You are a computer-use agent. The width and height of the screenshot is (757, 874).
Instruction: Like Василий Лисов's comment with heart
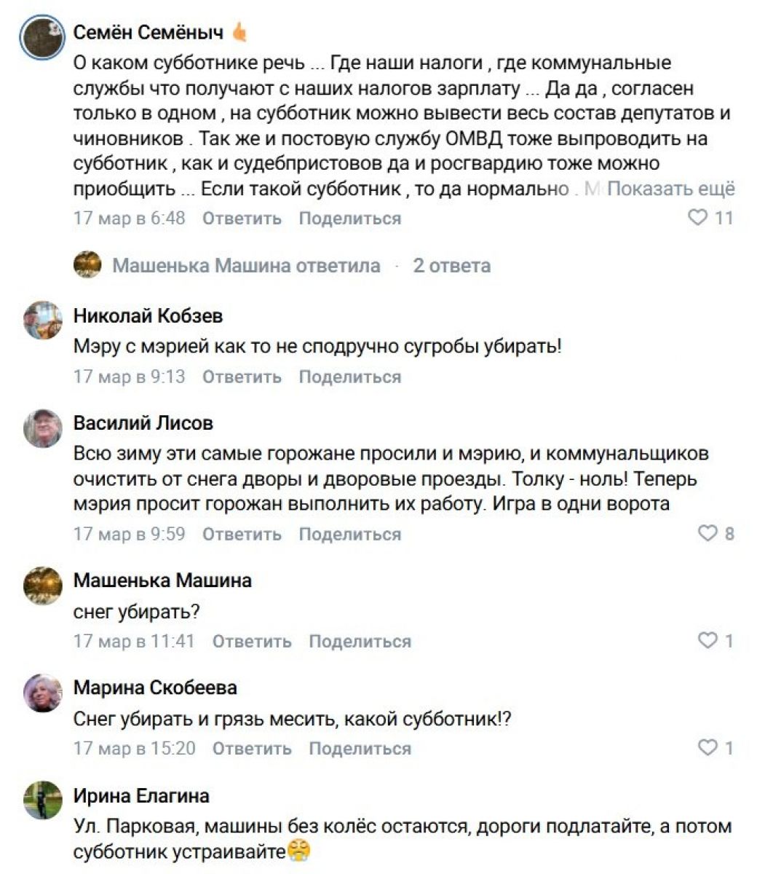[708, 534]
